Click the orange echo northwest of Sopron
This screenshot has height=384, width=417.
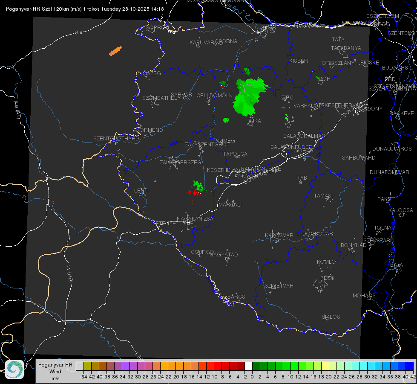[116, 51]
